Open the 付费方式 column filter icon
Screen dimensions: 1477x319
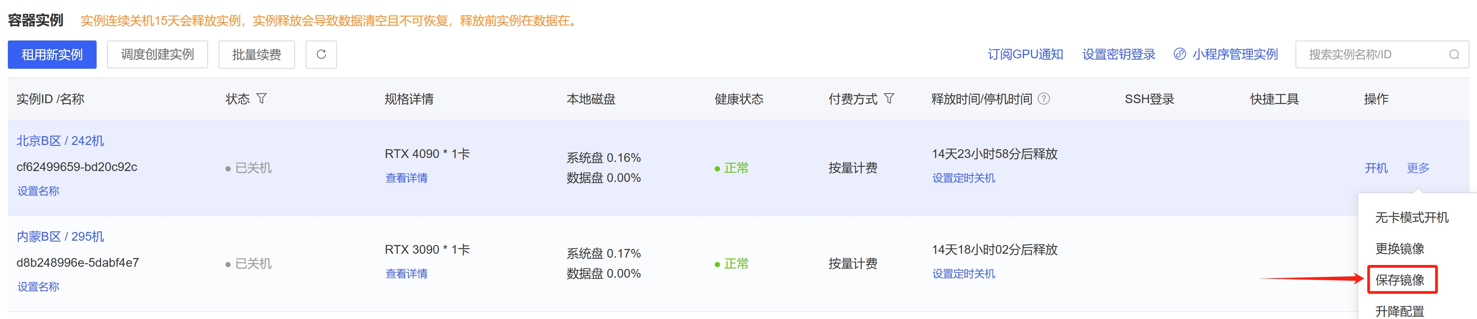tap(889, 99)
